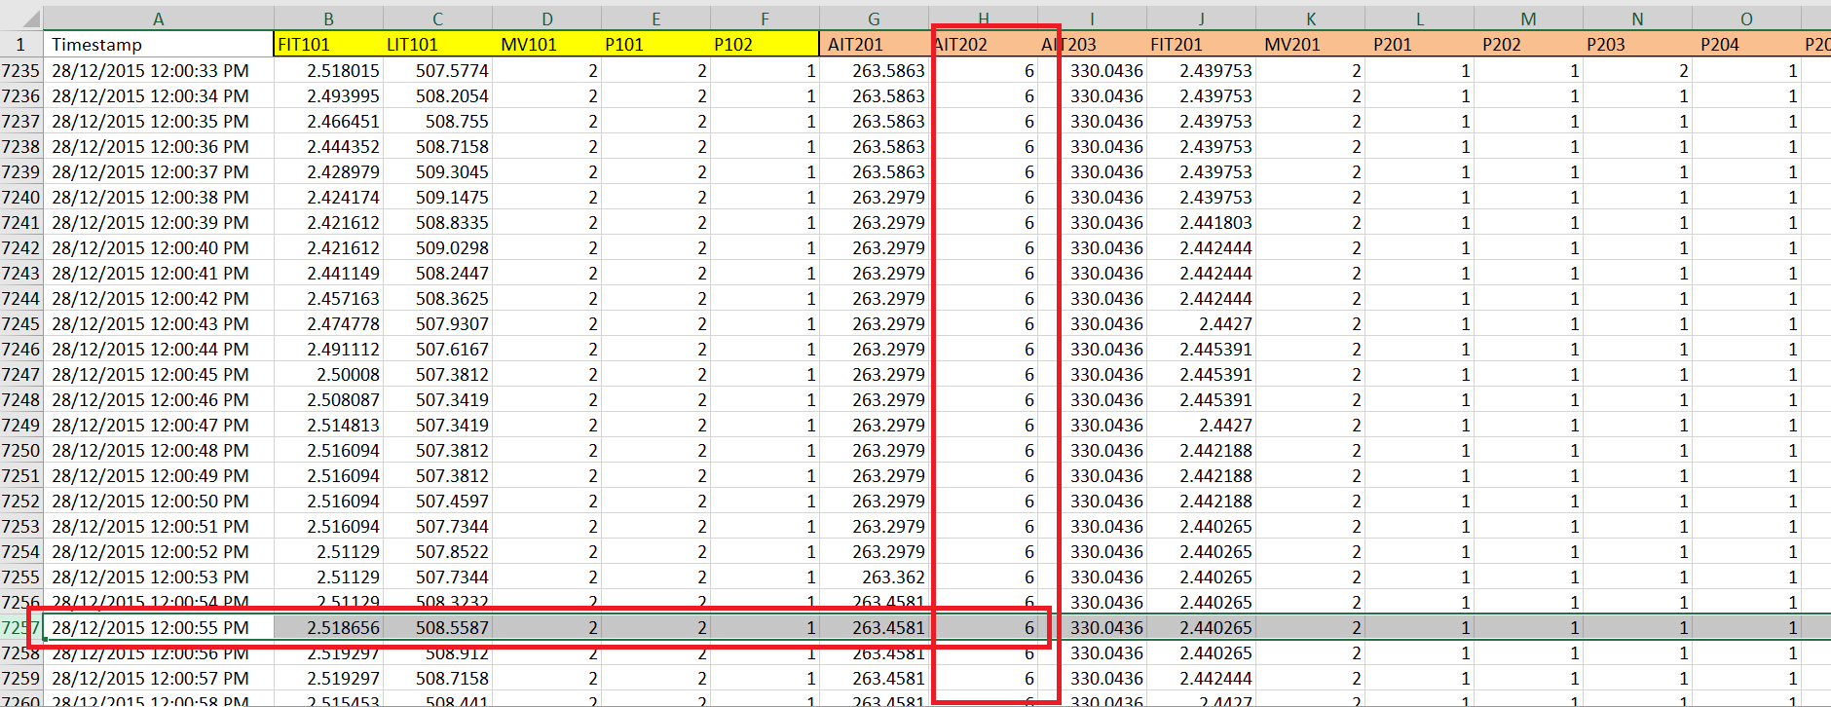This screenshot has width=1831, height=707.
Task: Click the FIT101 header cell
Action: pyautogui.click(x=328, y=45)
